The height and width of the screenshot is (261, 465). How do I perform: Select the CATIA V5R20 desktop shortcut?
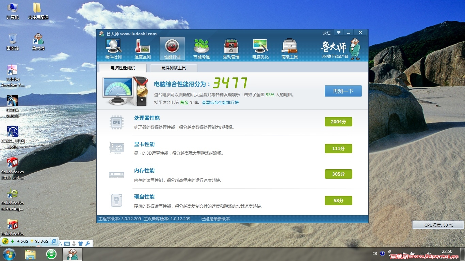[x=13, y=107]
